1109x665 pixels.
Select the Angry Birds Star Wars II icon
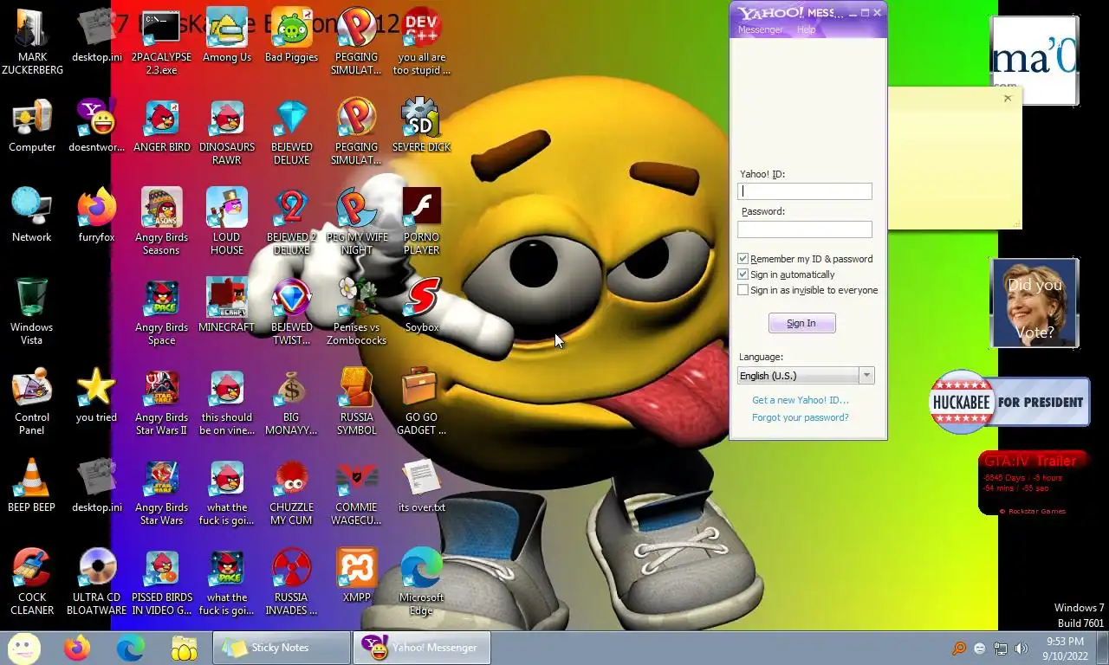[x=162, y=403]
